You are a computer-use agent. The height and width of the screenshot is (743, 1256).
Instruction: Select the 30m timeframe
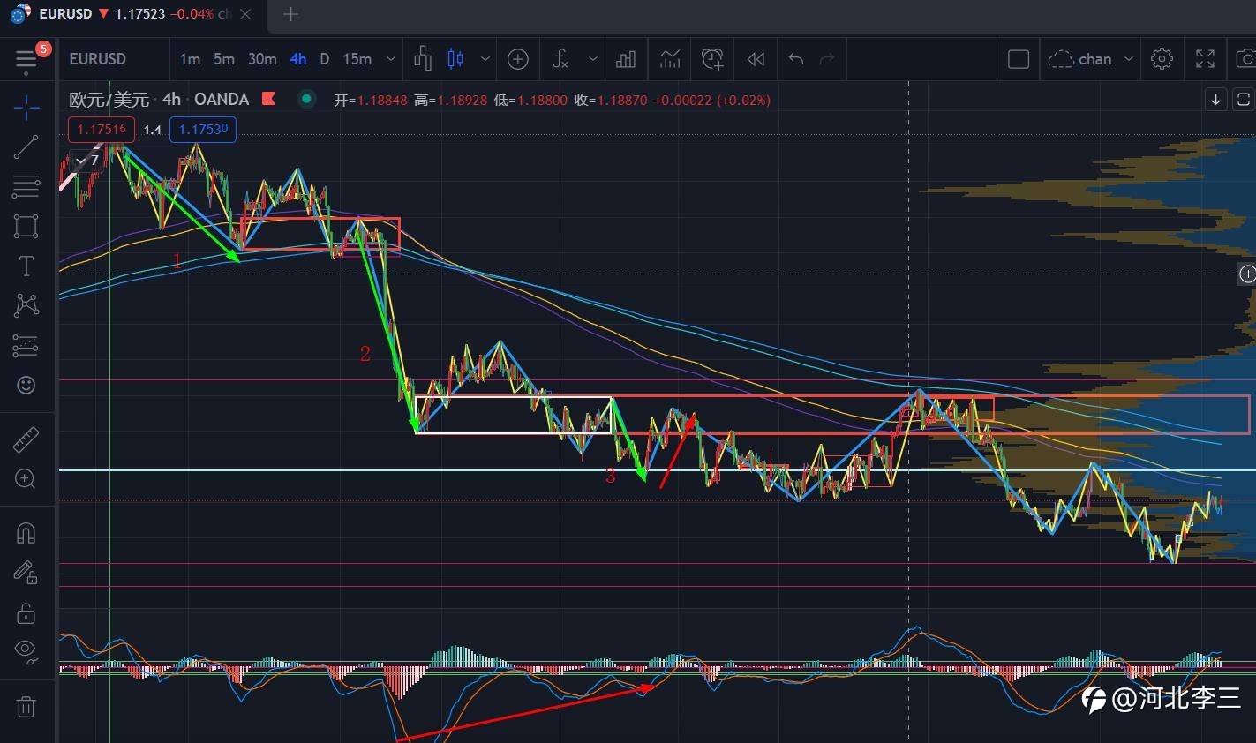tap(262, 59)
